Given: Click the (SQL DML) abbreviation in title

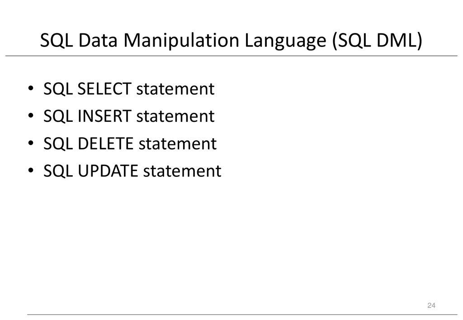Looking at the screenshot, I should (378, 40).
